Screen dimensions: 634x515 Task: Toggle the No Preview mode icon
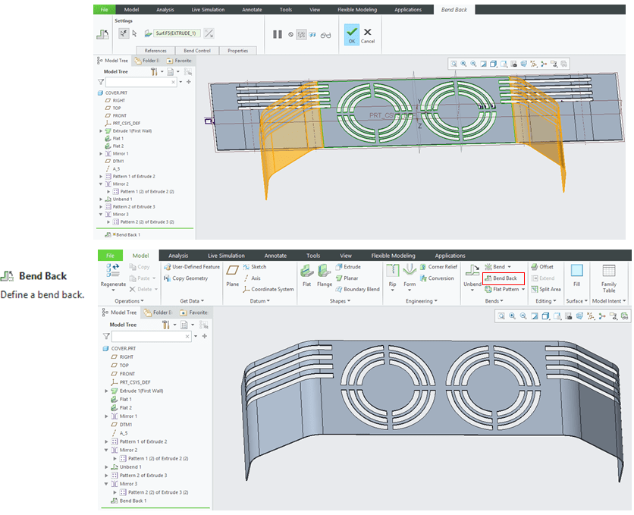pyautogui.click(x=290, y=34)
